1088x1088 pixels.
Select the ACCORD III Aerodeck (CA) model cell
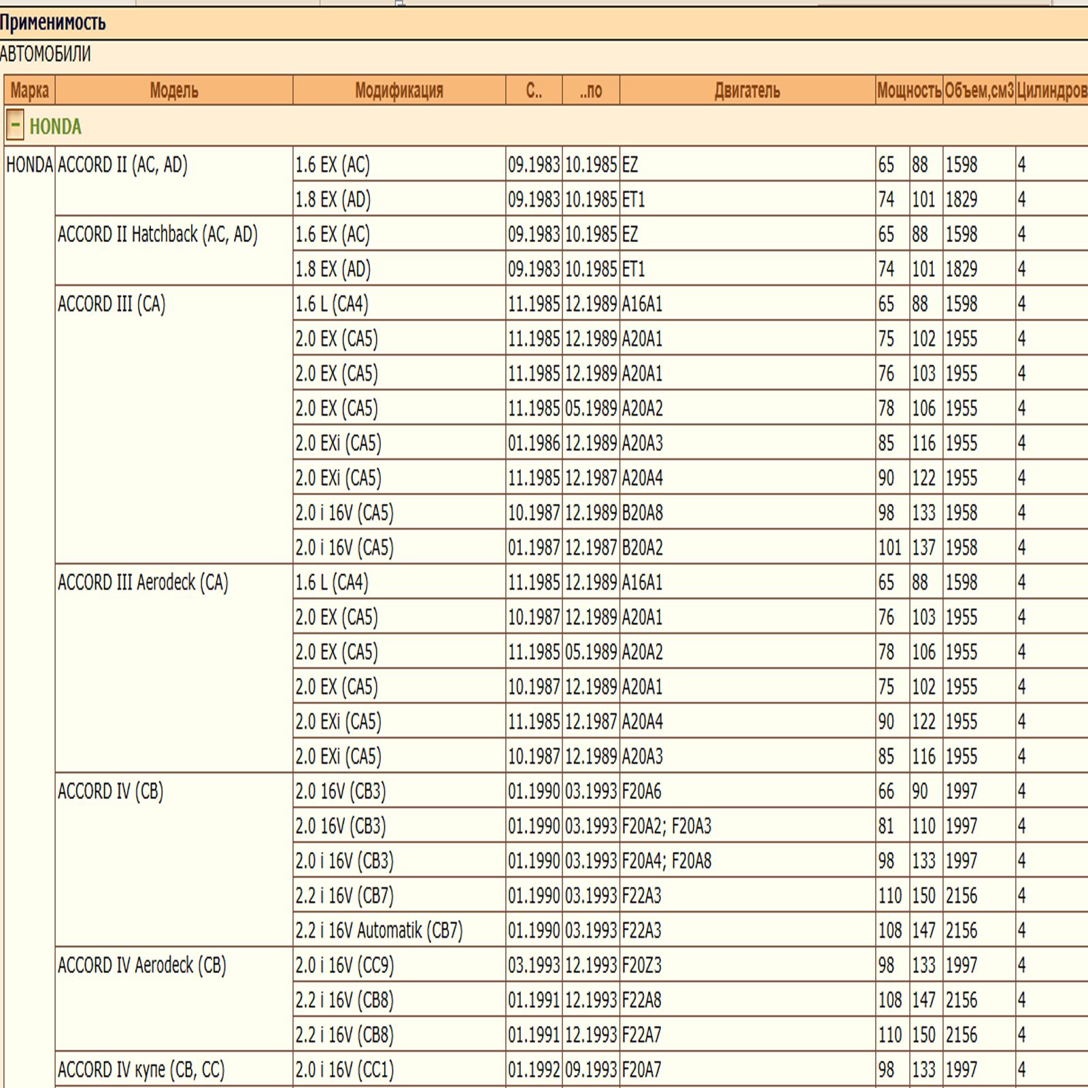(x=143, y=583)
